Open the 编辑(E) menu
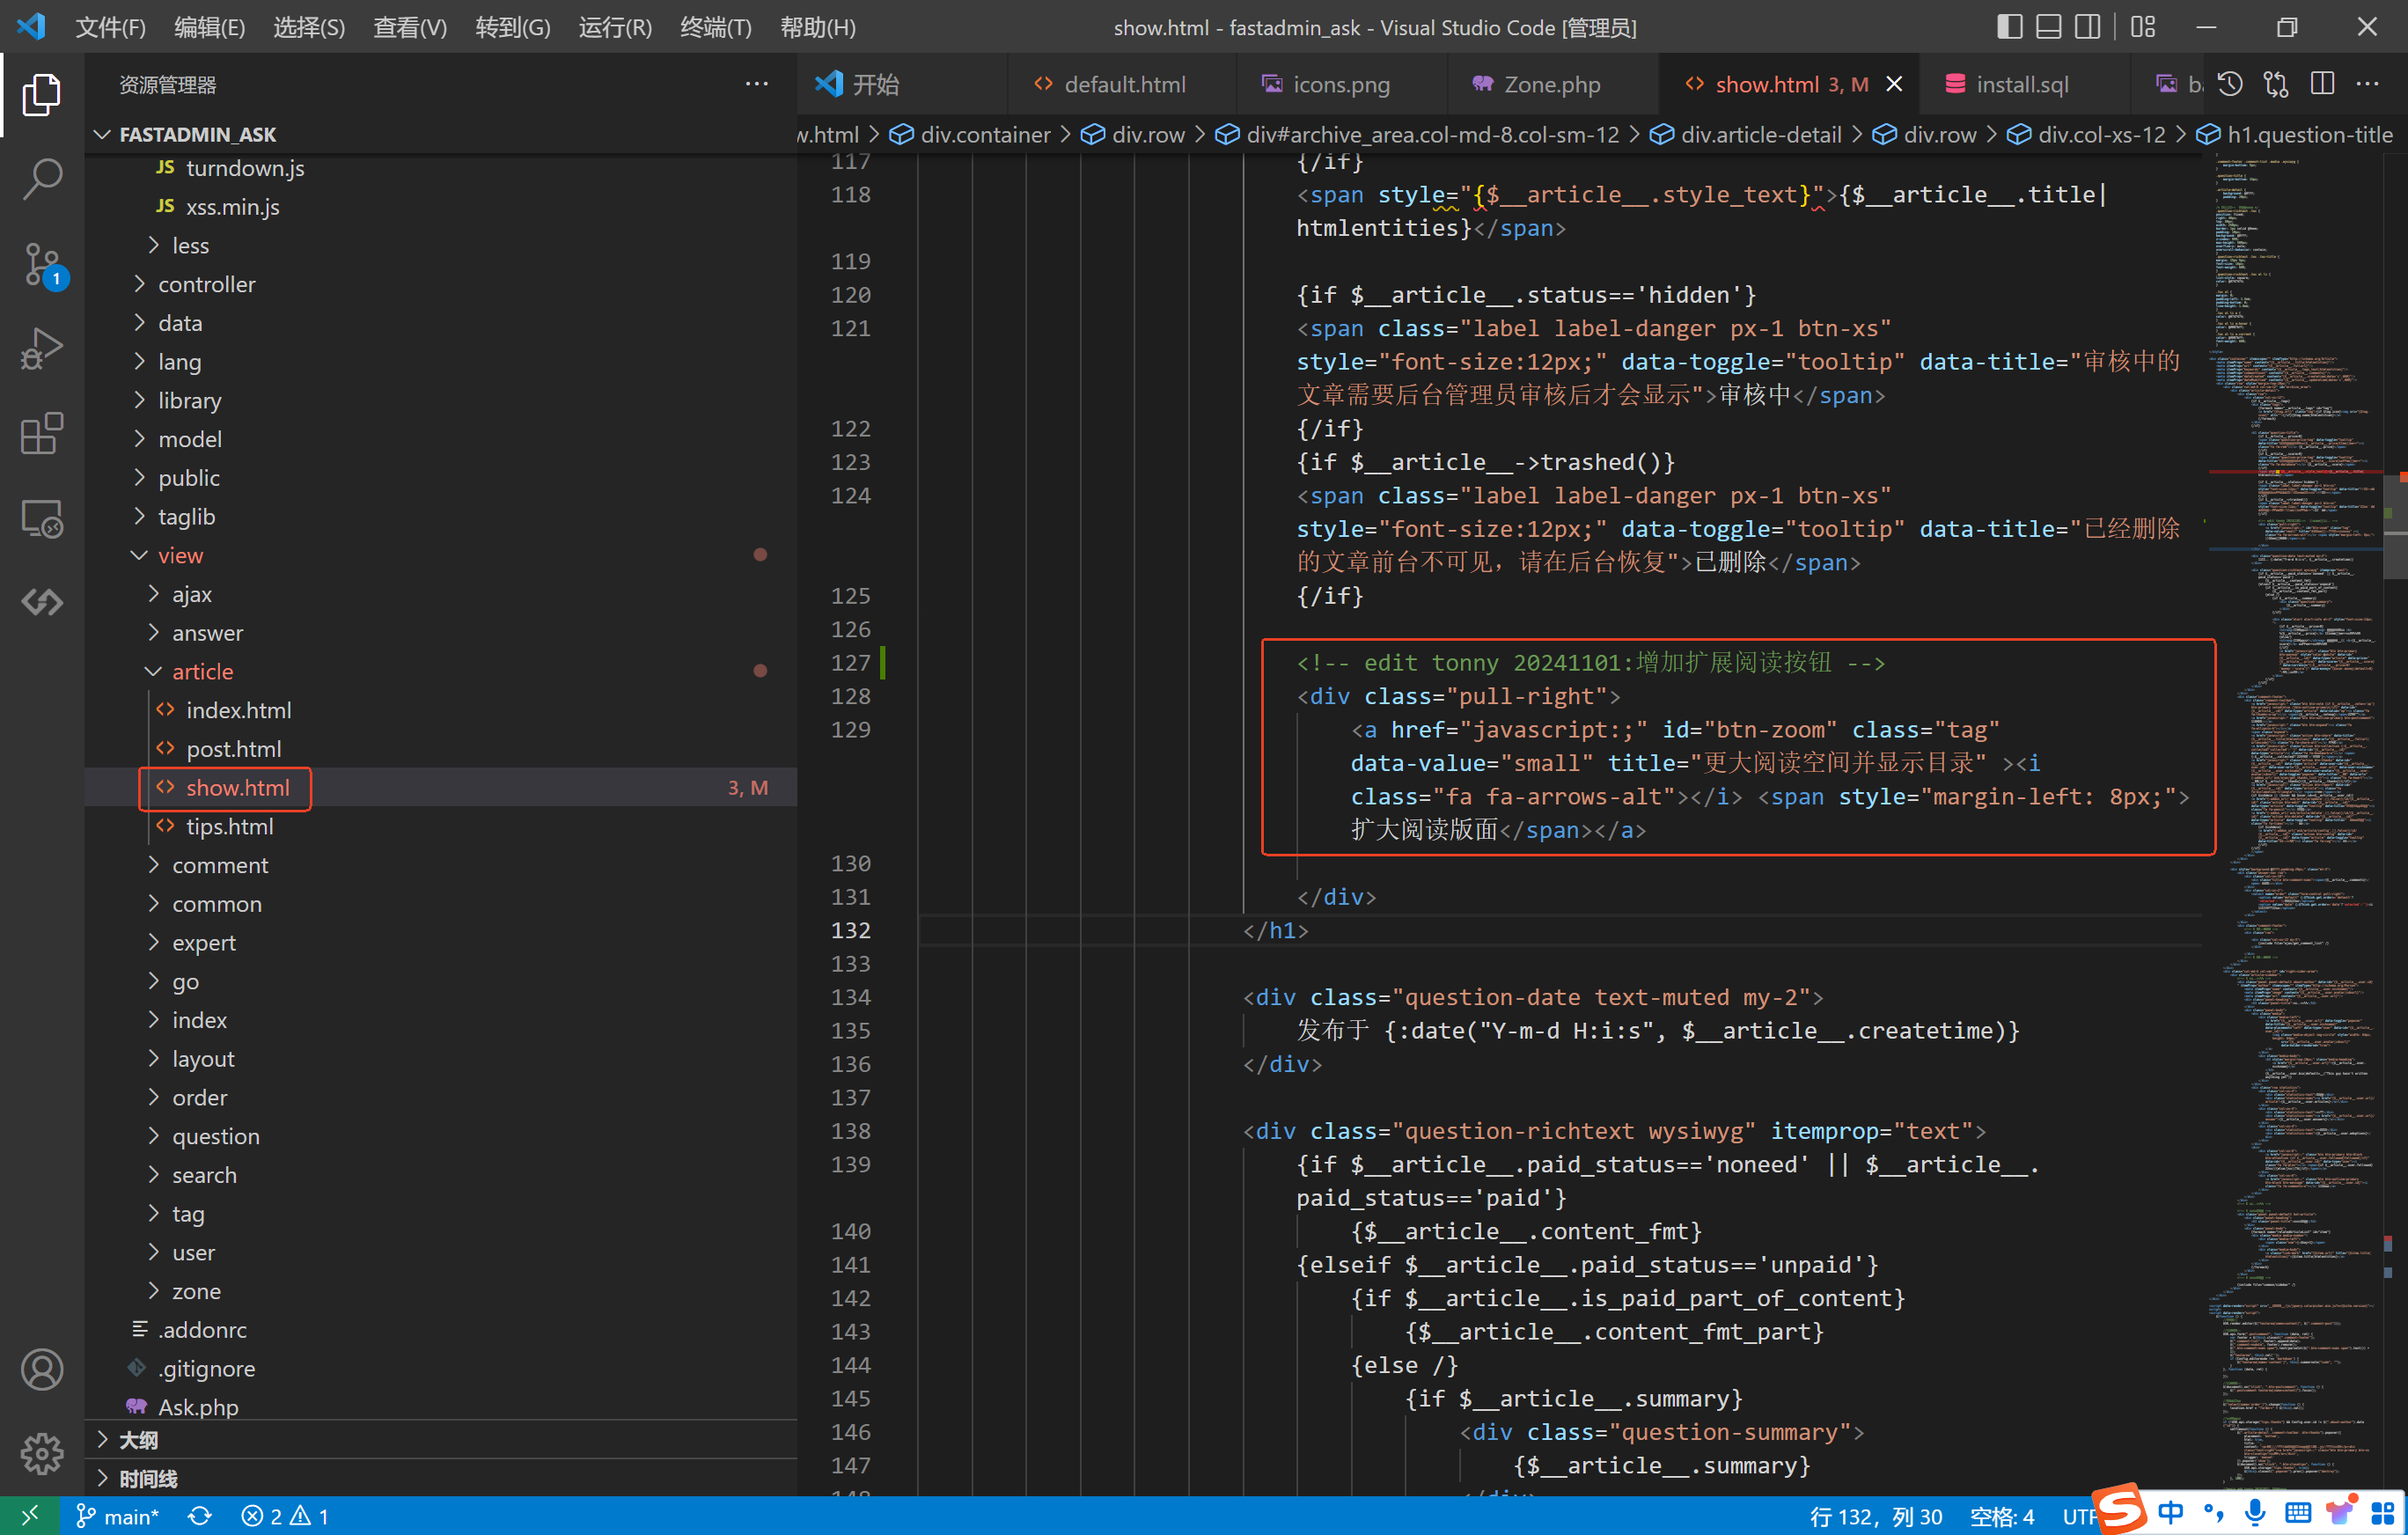 click(x=209, y=27)
